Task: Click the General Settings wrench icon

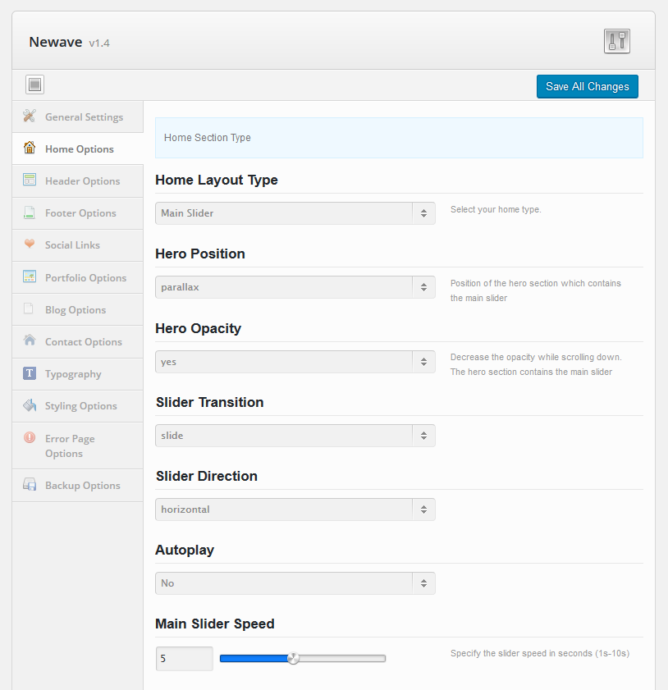Action: (30, 116)
